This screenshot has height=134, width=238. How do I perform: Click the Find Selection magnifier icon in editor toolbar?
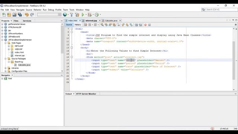(102, 25)
